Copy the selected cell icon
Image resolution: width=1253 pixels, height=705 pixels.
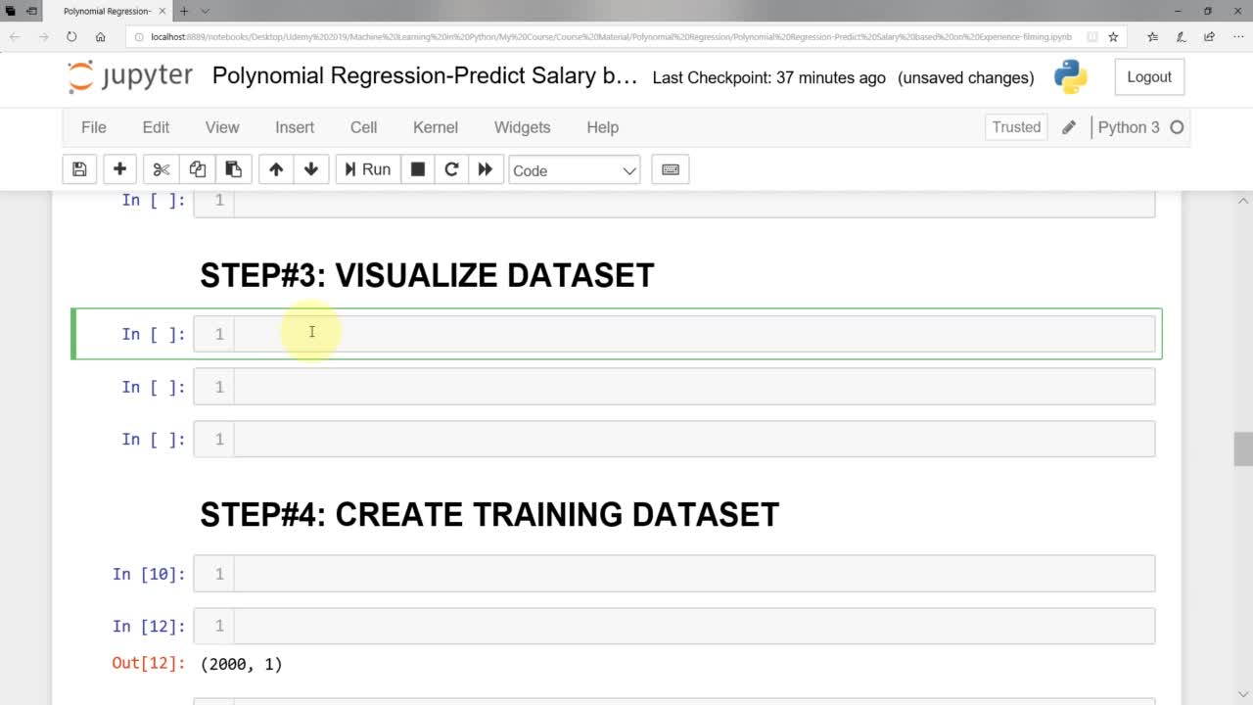click(197, 168)
